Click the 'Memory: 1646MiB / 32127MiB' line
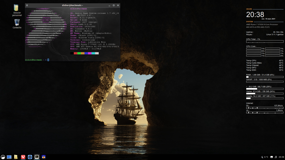This screenshot has height=160, width=285. pos(85,49)
